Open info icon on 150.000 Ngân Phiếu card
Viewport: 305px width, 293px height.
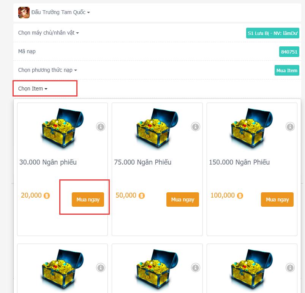[x=290, y=127]
